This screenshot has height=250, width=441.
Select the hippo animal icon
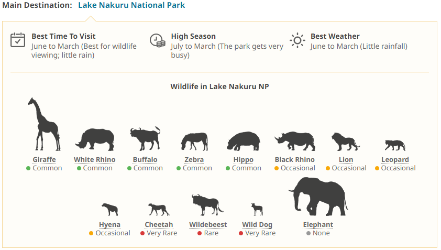243,141
